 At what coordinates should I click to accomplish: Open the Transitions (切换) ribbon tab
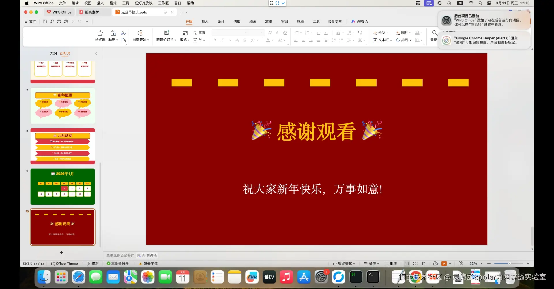[237, 22]
